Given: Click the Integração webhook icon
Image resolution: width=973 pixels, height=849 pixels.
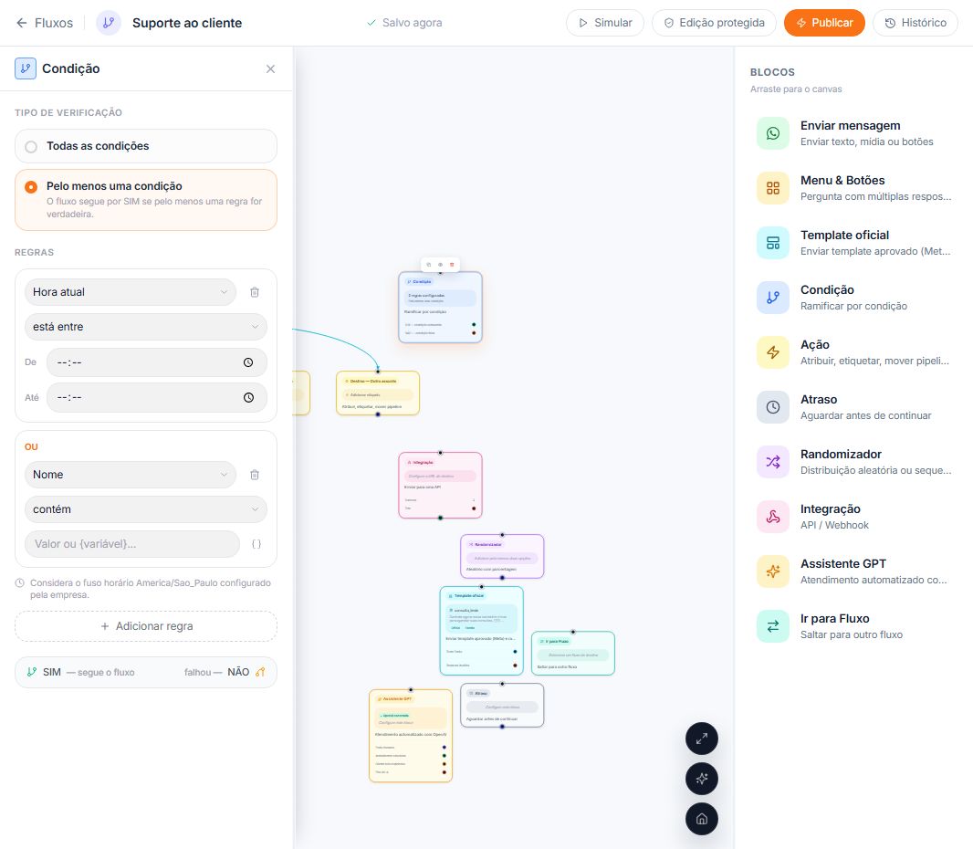Looking at the screenshot, I should [772, 517].
